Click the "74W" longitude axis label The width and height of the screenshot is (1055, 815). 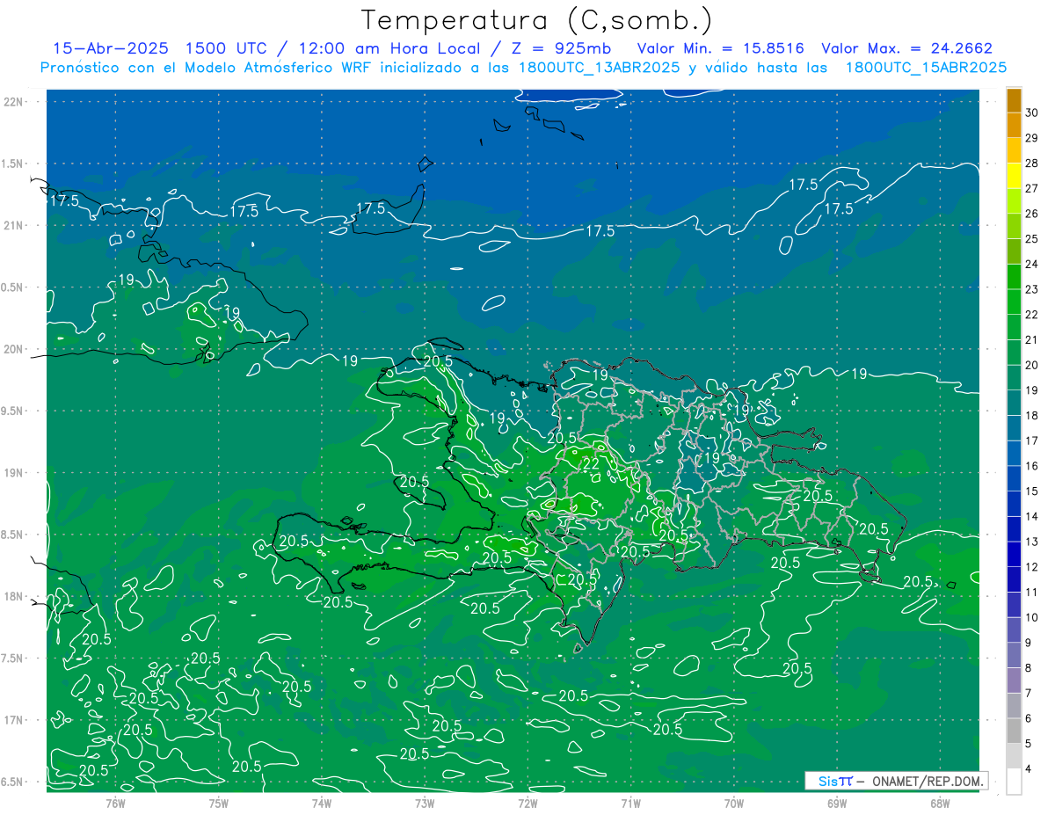coord(322,803)
